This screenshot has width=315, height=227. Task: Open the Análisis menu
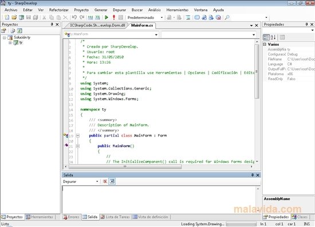(154, 10)
